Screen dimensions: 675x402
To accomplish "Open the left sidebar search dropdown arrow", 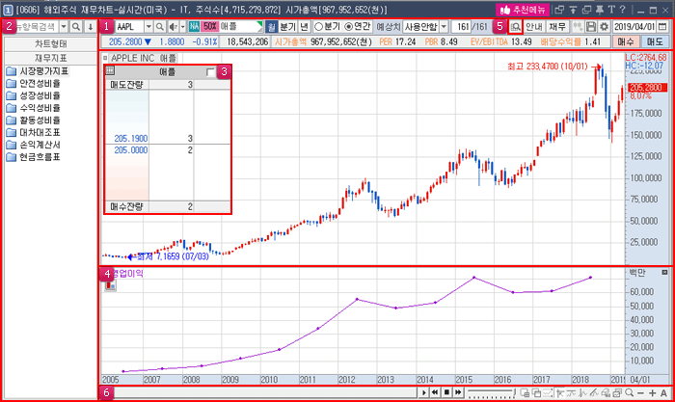I will pyautogui.click(x=64, y=27).
